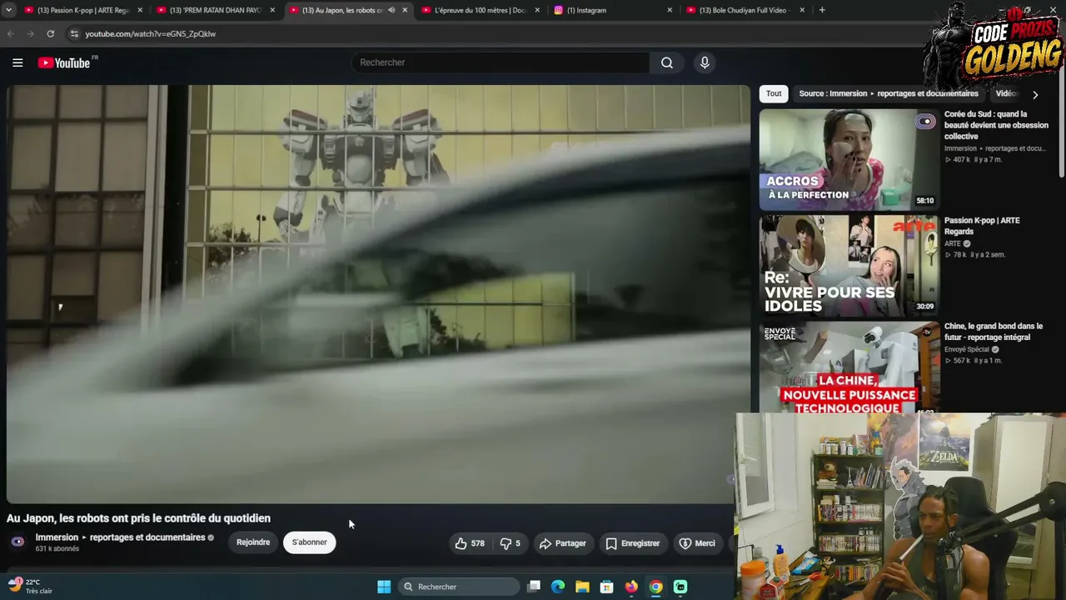
Task: Open the Immersion reportages et documentaires channel name
Action: 120,537
